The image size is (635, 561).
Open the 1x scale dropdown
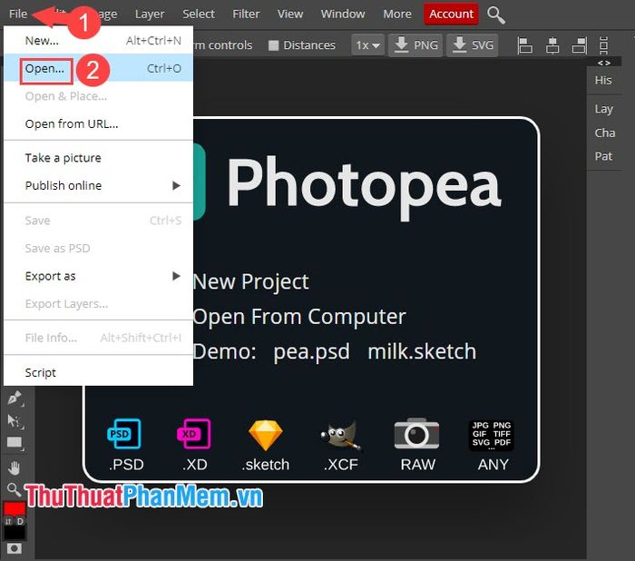pyautogui.click(x=367, y=45)
